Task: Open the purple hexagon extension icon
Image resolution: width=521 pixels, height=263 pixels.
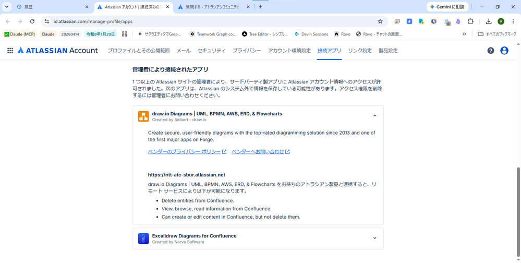Action: 433,21
